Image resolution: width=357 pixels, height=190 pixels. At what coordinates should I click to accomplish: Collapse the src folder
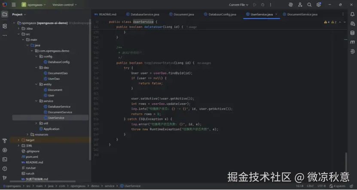tap(18, 34)
